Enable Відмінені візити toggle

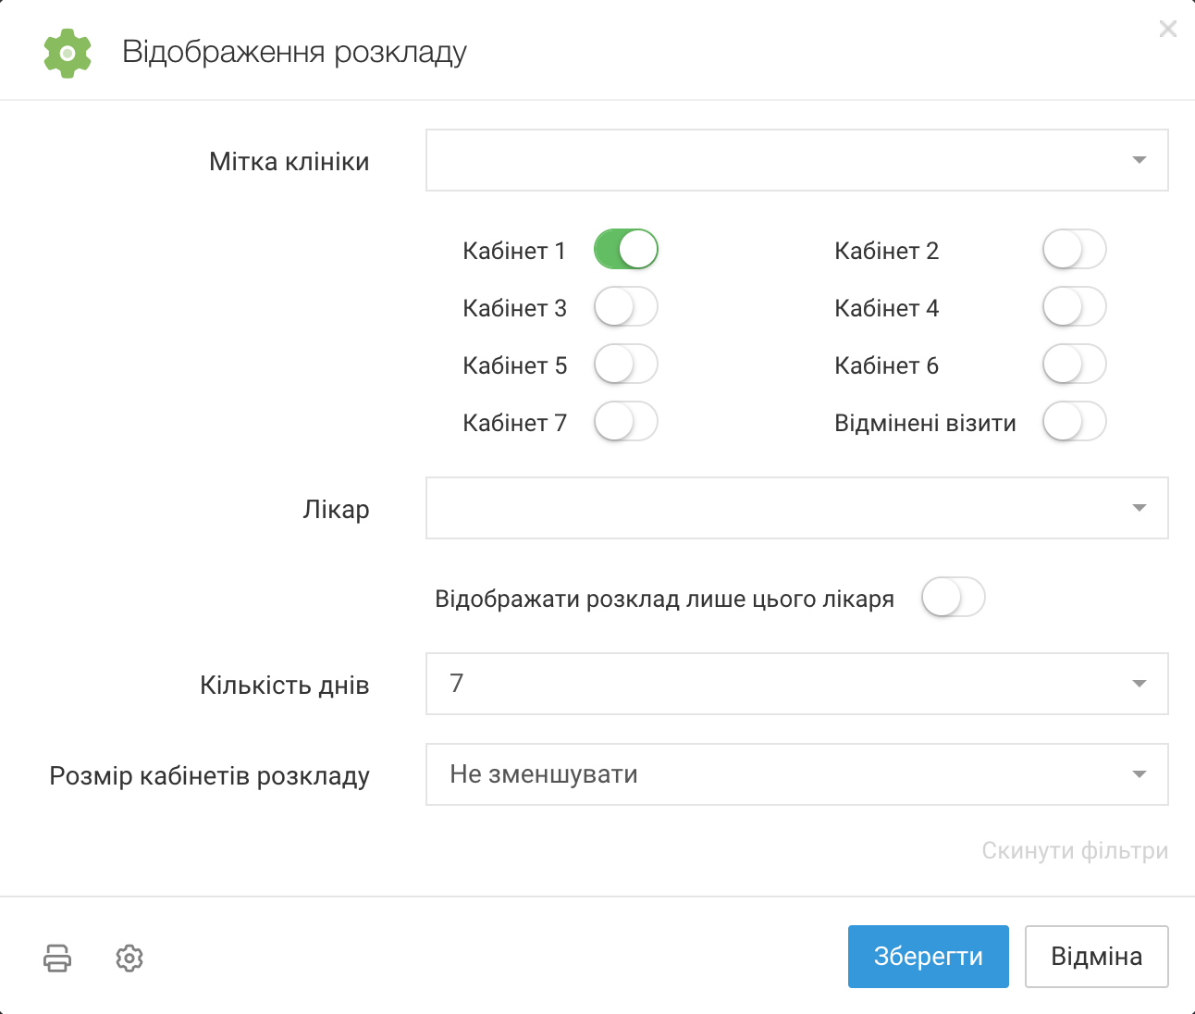[x=1075, y=421]
